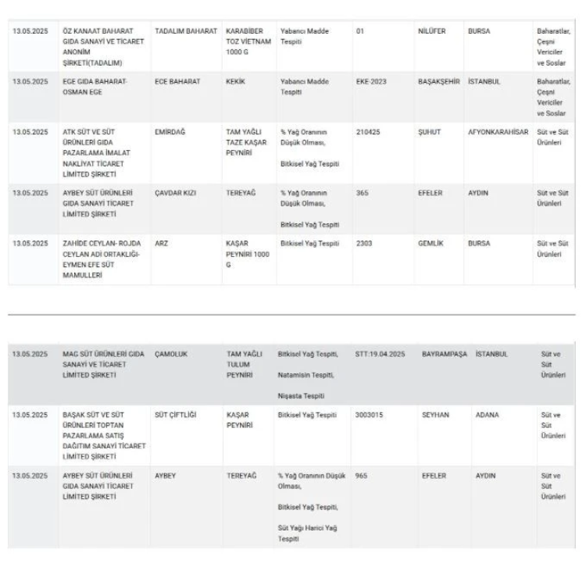
Task: Select the STT:19.04.2025 cell
Action: pos(382,354)
